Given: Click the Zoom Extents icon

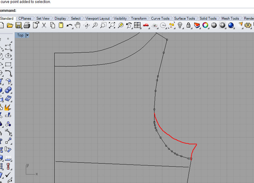Looking at the screenshot, I should [x=112, y=25].
